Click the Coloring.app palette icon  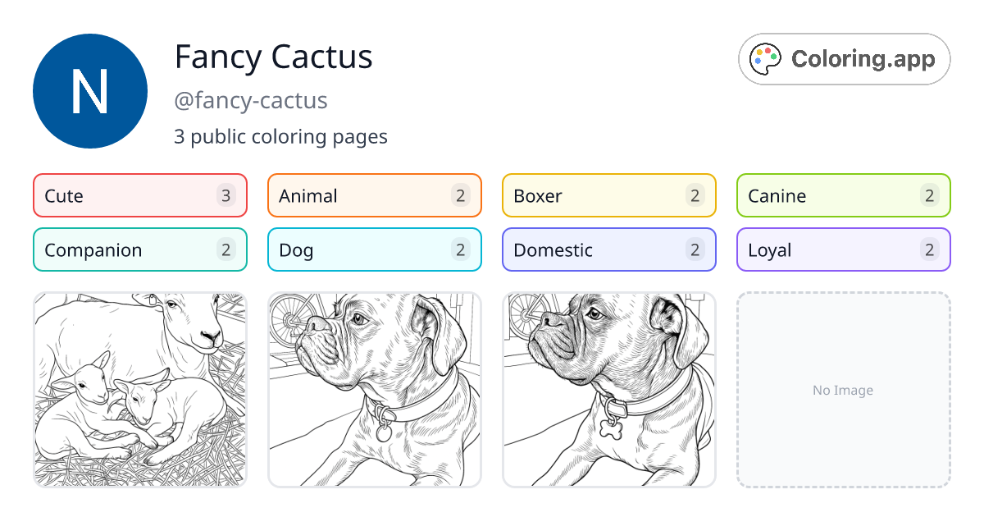click(765, 58)
